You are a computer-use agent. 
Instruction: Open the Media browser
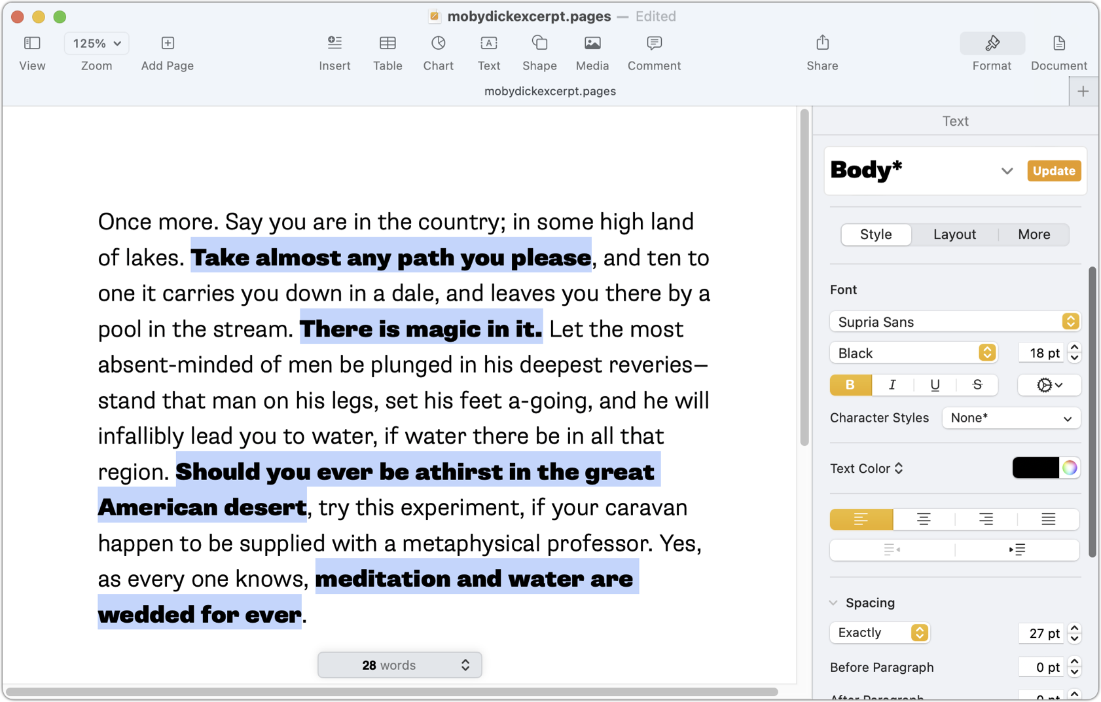click(592, 52)
